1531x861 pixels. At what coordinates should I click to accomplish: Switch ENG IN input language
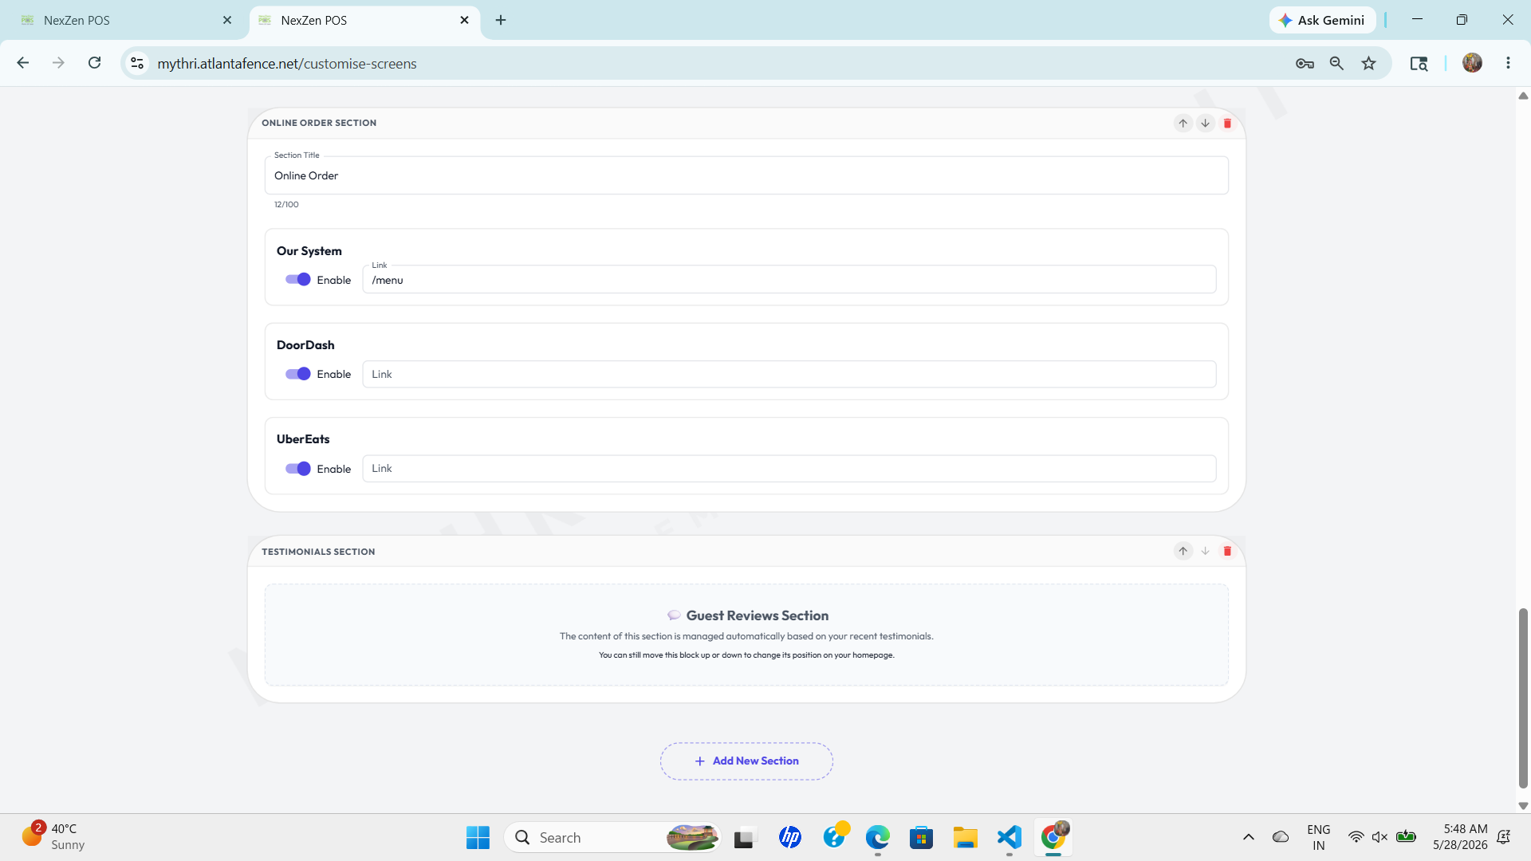tap(1319, 837)
